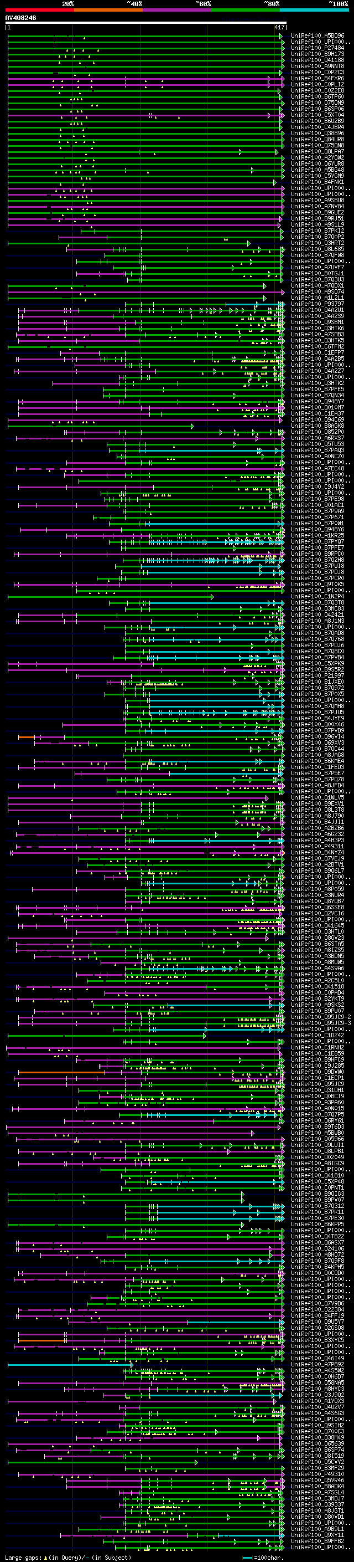This screenshot has width=354, height=1562.
Task: Click the UniRef100_Q41188 entry
Action: [x=317, y=60]
